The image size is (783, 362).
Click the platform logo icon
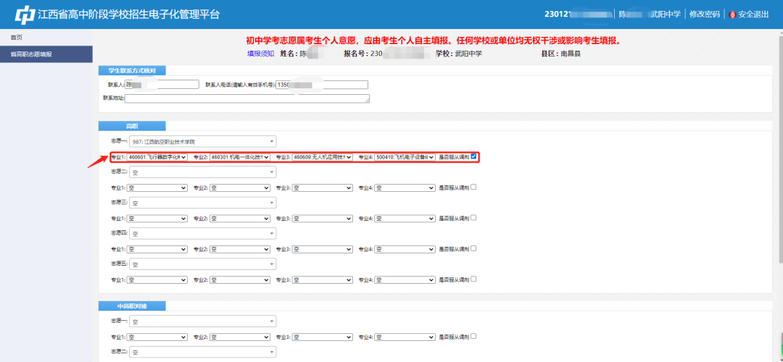coord(25,14)
